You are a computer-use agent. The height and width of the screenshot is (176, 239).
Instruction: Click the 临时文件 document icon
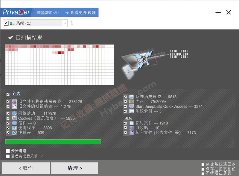pyautogui.click(x=132, y=123)
